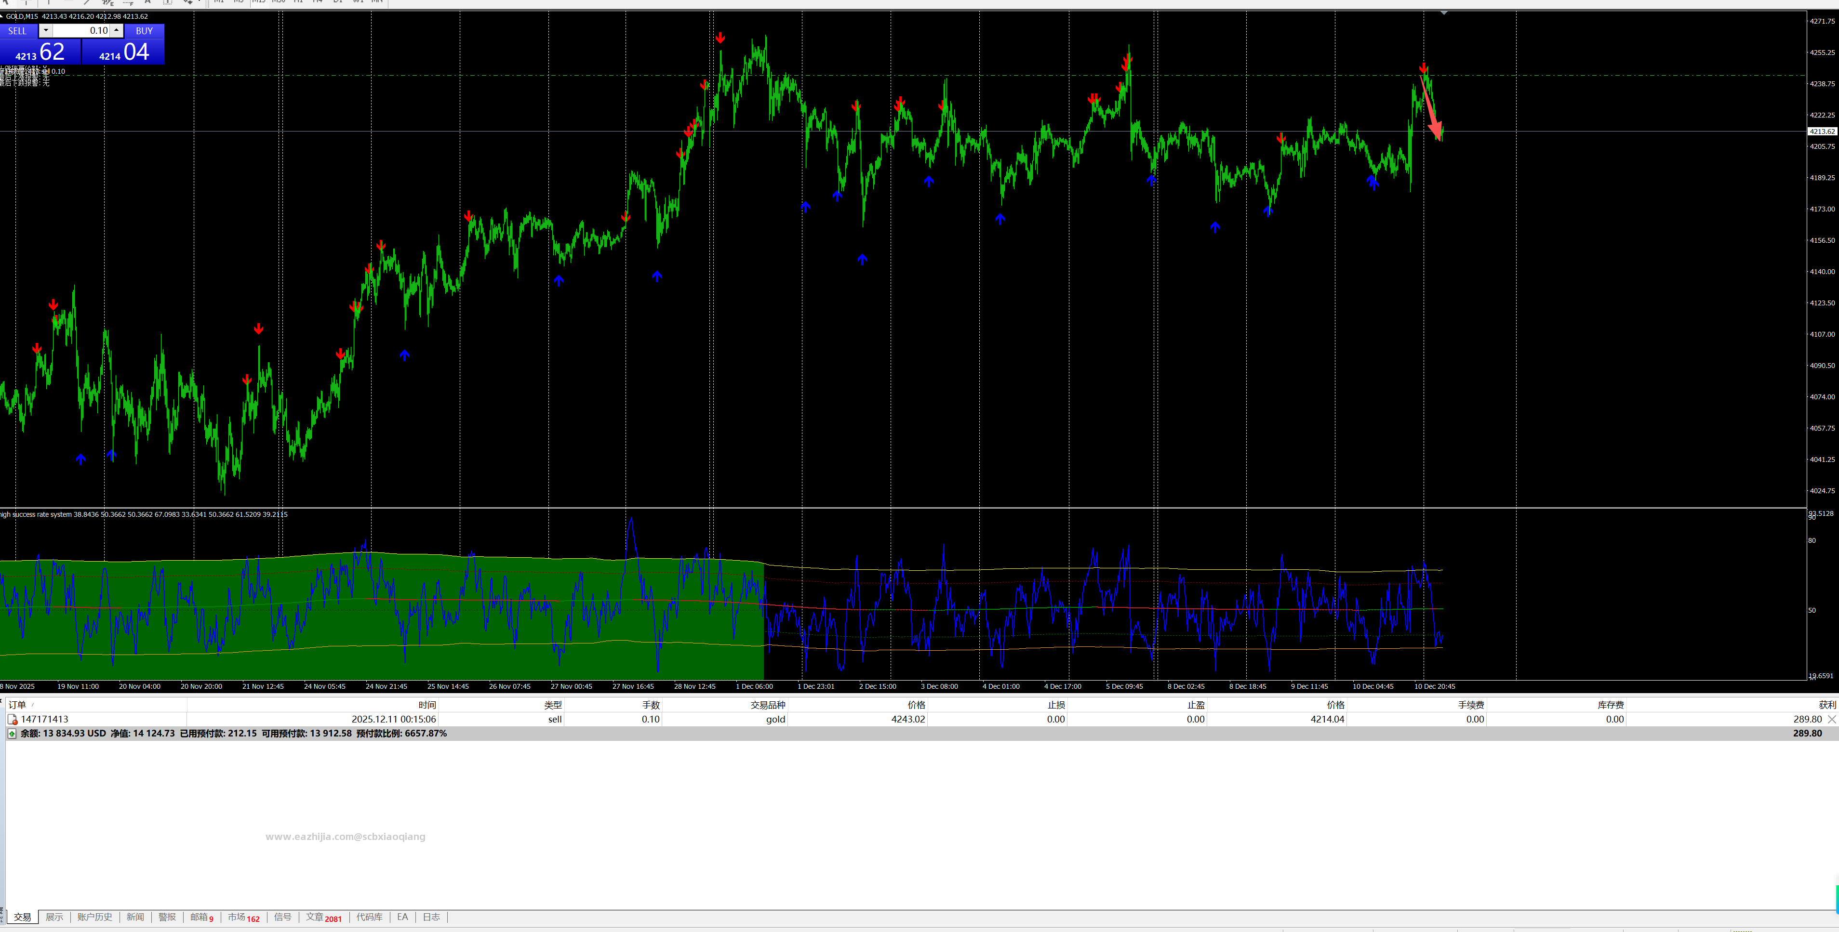The width and height of the screenshot is (1839, 932).
Task: Sort by the 获利 column header
Action: 1827,705
